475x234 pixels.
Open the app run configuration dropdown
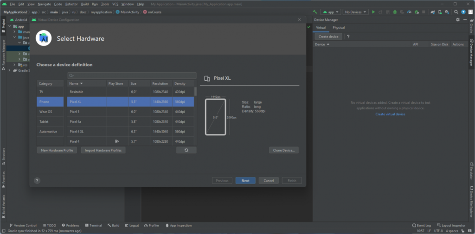[331, 12]
